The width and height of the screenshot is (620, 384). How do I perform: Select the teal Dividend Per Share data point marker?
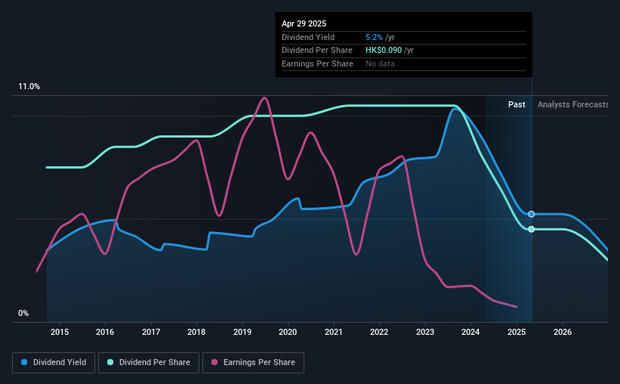pyautogui.click(x=532, y=229)
